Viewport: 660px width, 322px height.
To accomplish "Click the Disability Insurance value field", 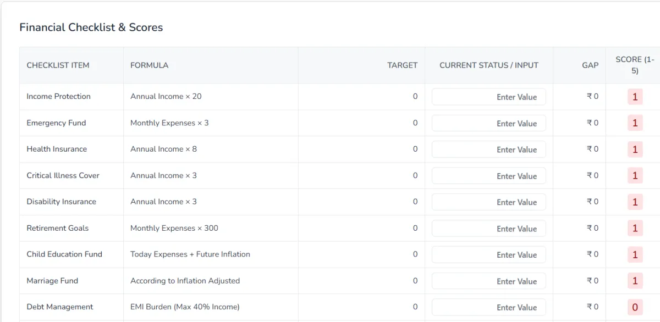I will click(488, 202).
